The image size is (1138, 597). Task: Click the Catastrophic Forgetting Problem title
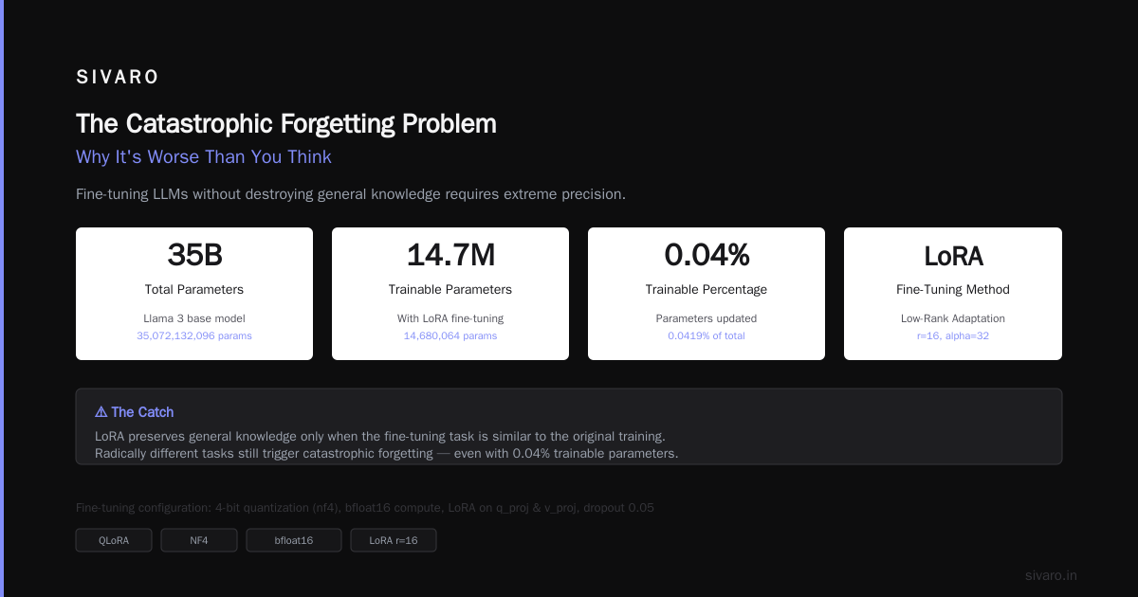(286, 124)
